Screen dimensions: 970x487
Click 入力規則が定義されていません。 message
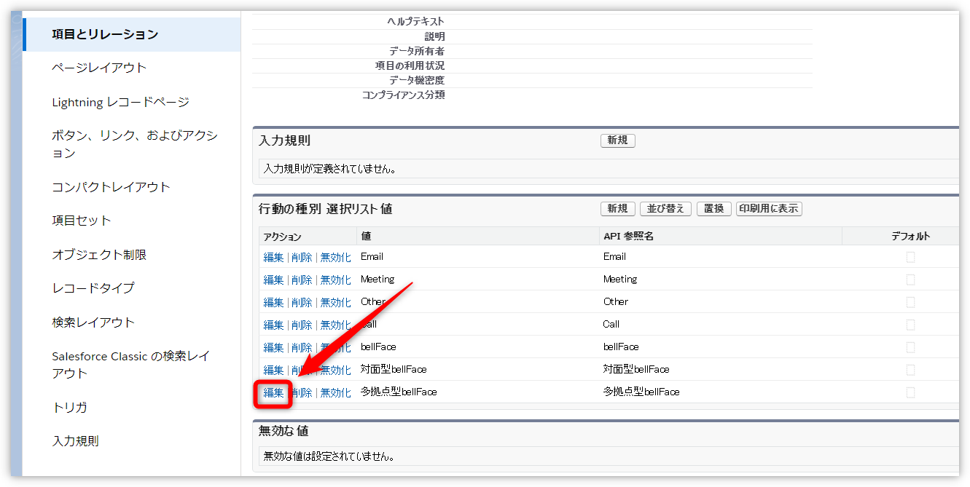330,169
